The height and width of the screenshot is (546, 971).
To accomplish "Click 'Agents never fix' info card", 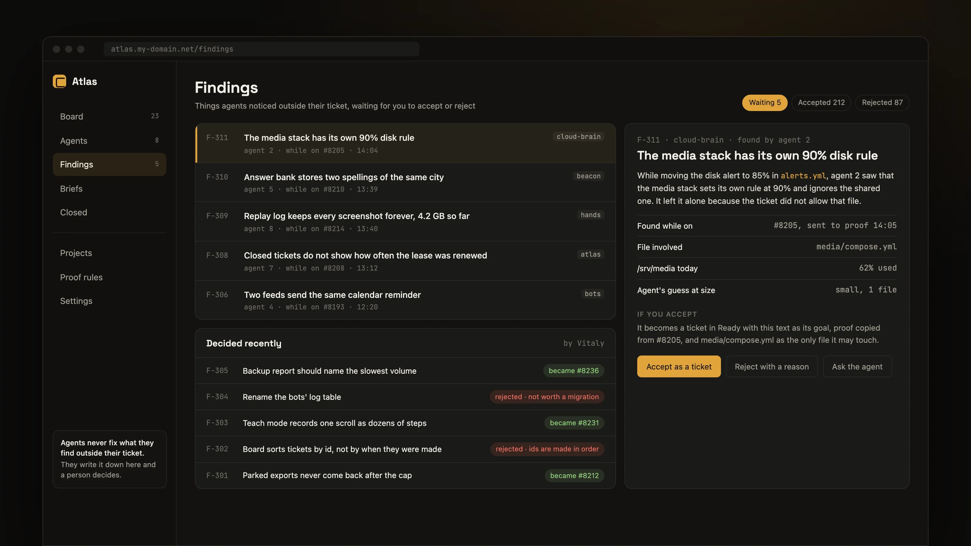I will pos(109,459).
